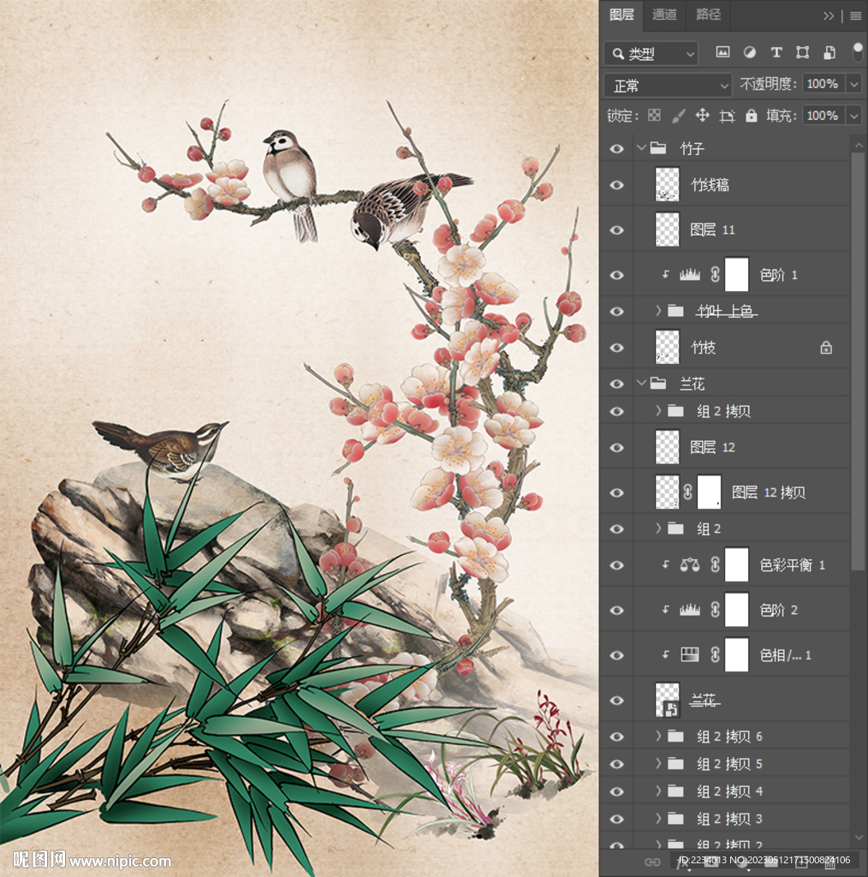Click folder icon of 竹子 group
This screenshot has width=868, height=877.
(x=659, y=148)
